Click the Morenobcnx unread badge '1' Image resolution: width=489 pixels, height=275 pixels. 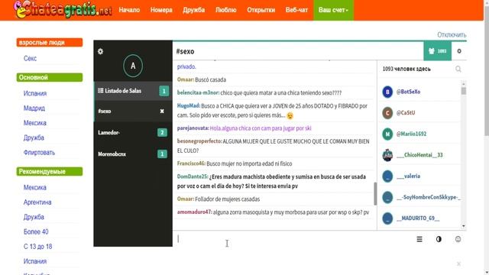(162, 154)
